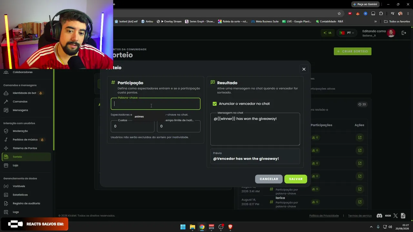Open Google Chrome from the taskbar
The width and height of the screenshot is (413, 232).
point(202,227)
